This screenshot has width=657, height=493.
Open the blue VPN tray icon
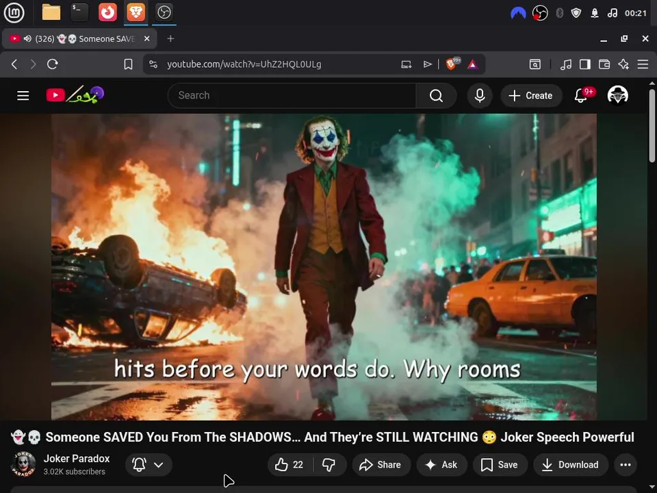click(x=518, y=14)
